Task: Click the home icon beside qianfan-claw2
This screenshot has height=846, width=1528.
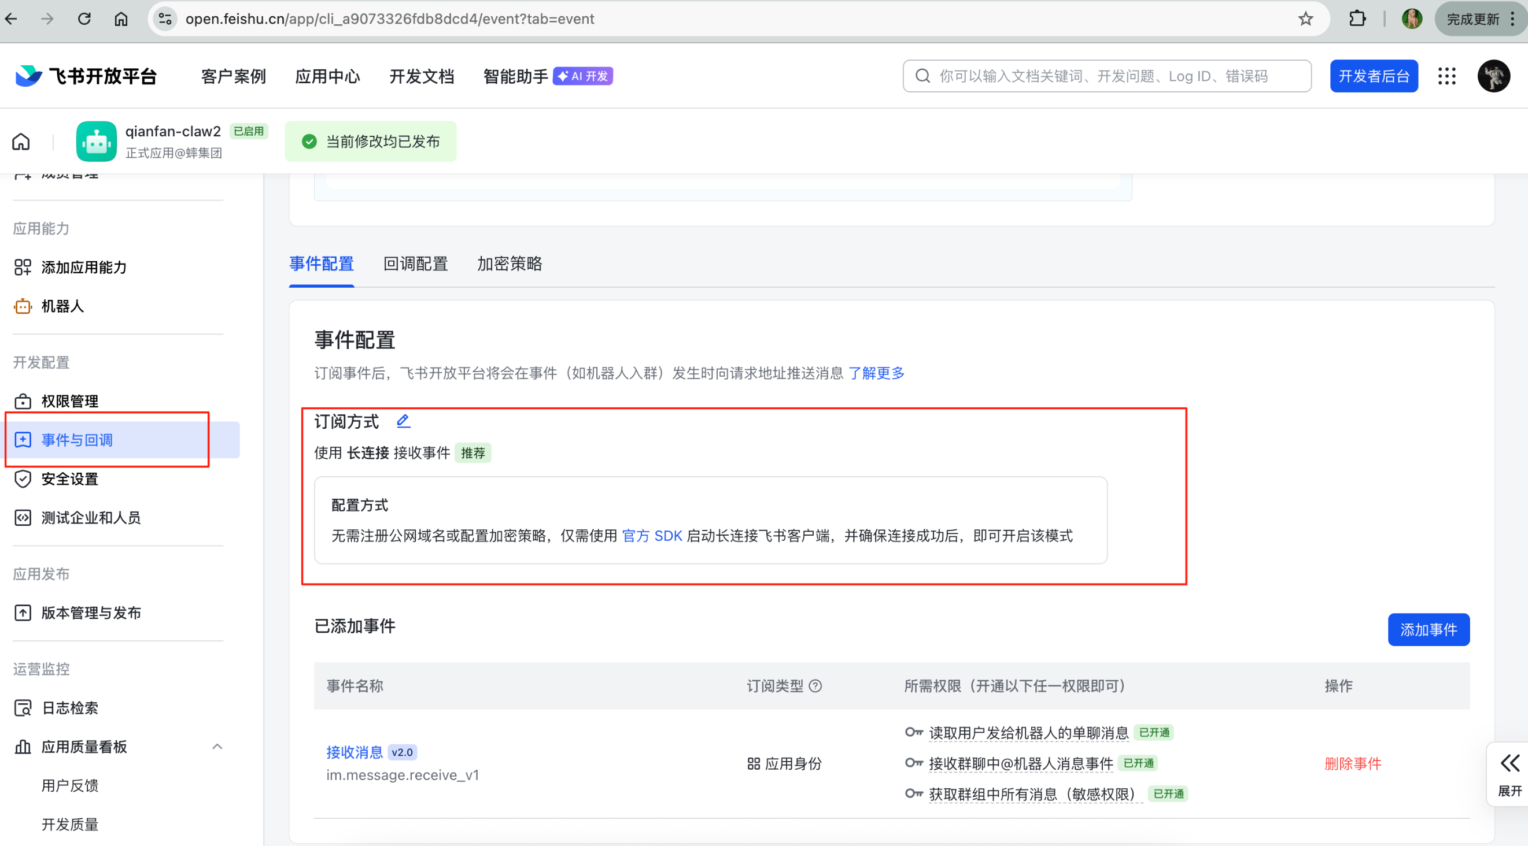Action: (21, 142)
